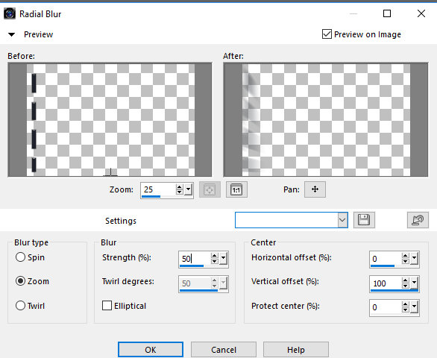Decrease Strength with the down spinner
Image resolution: width=437 pixels, height=358 pixels.
point(214,262)
